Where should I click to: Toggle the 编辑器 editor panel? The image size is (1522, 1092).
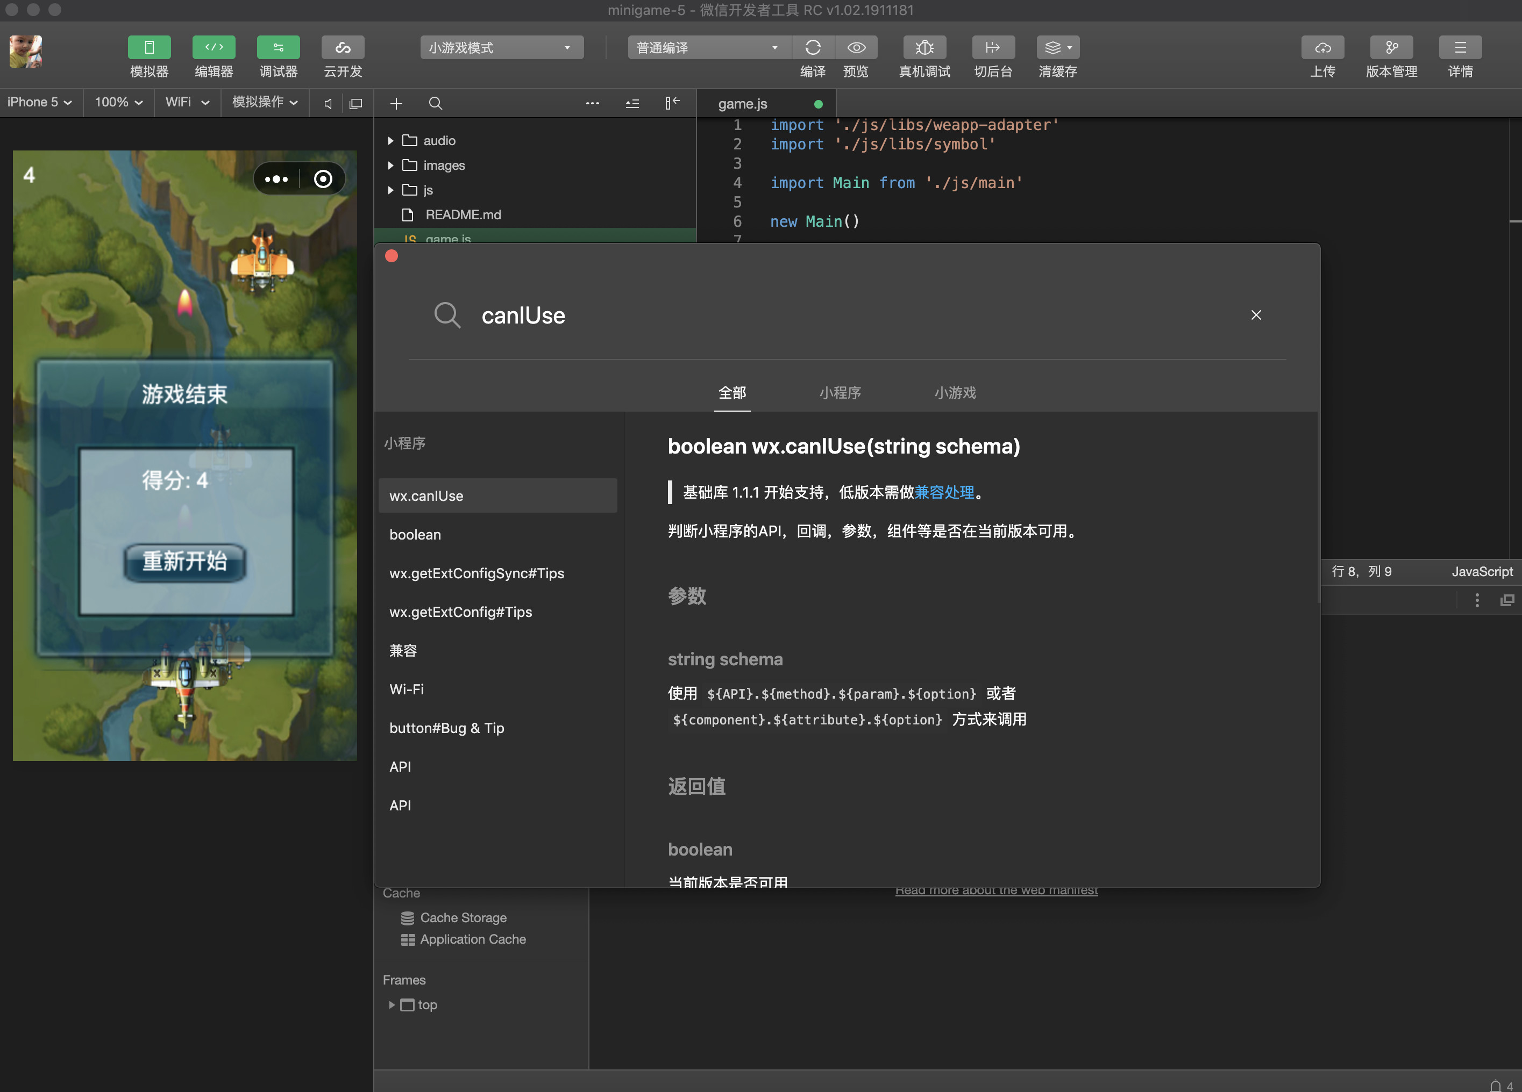pos(214,48)
